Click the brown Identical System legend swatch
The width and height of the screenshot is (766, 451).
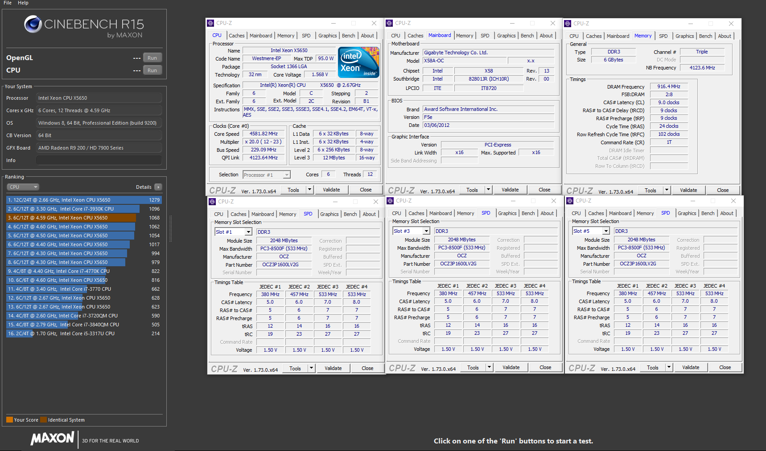(x=43, y=420)
